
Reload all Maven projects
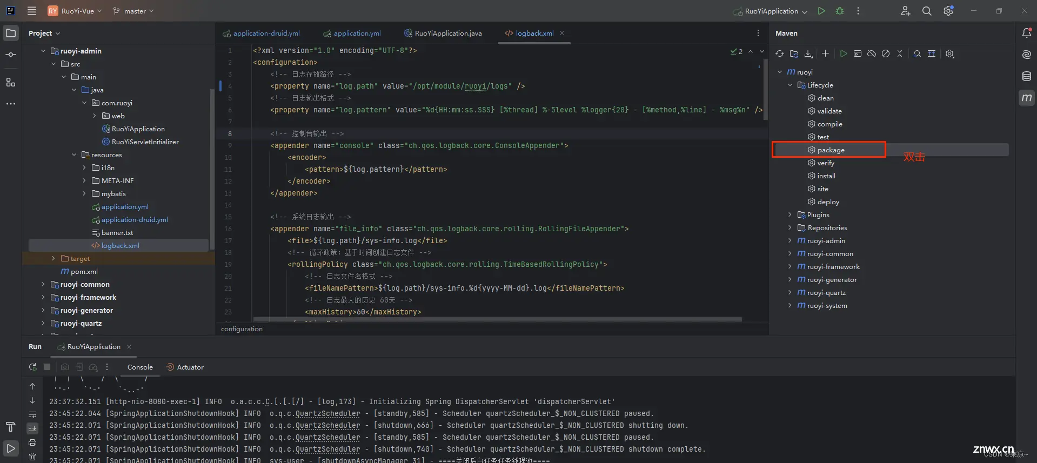[x=779, y=53]
